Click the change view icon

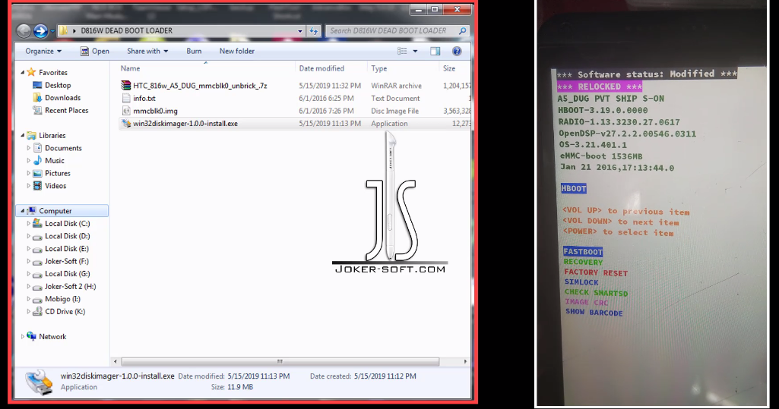402,51
